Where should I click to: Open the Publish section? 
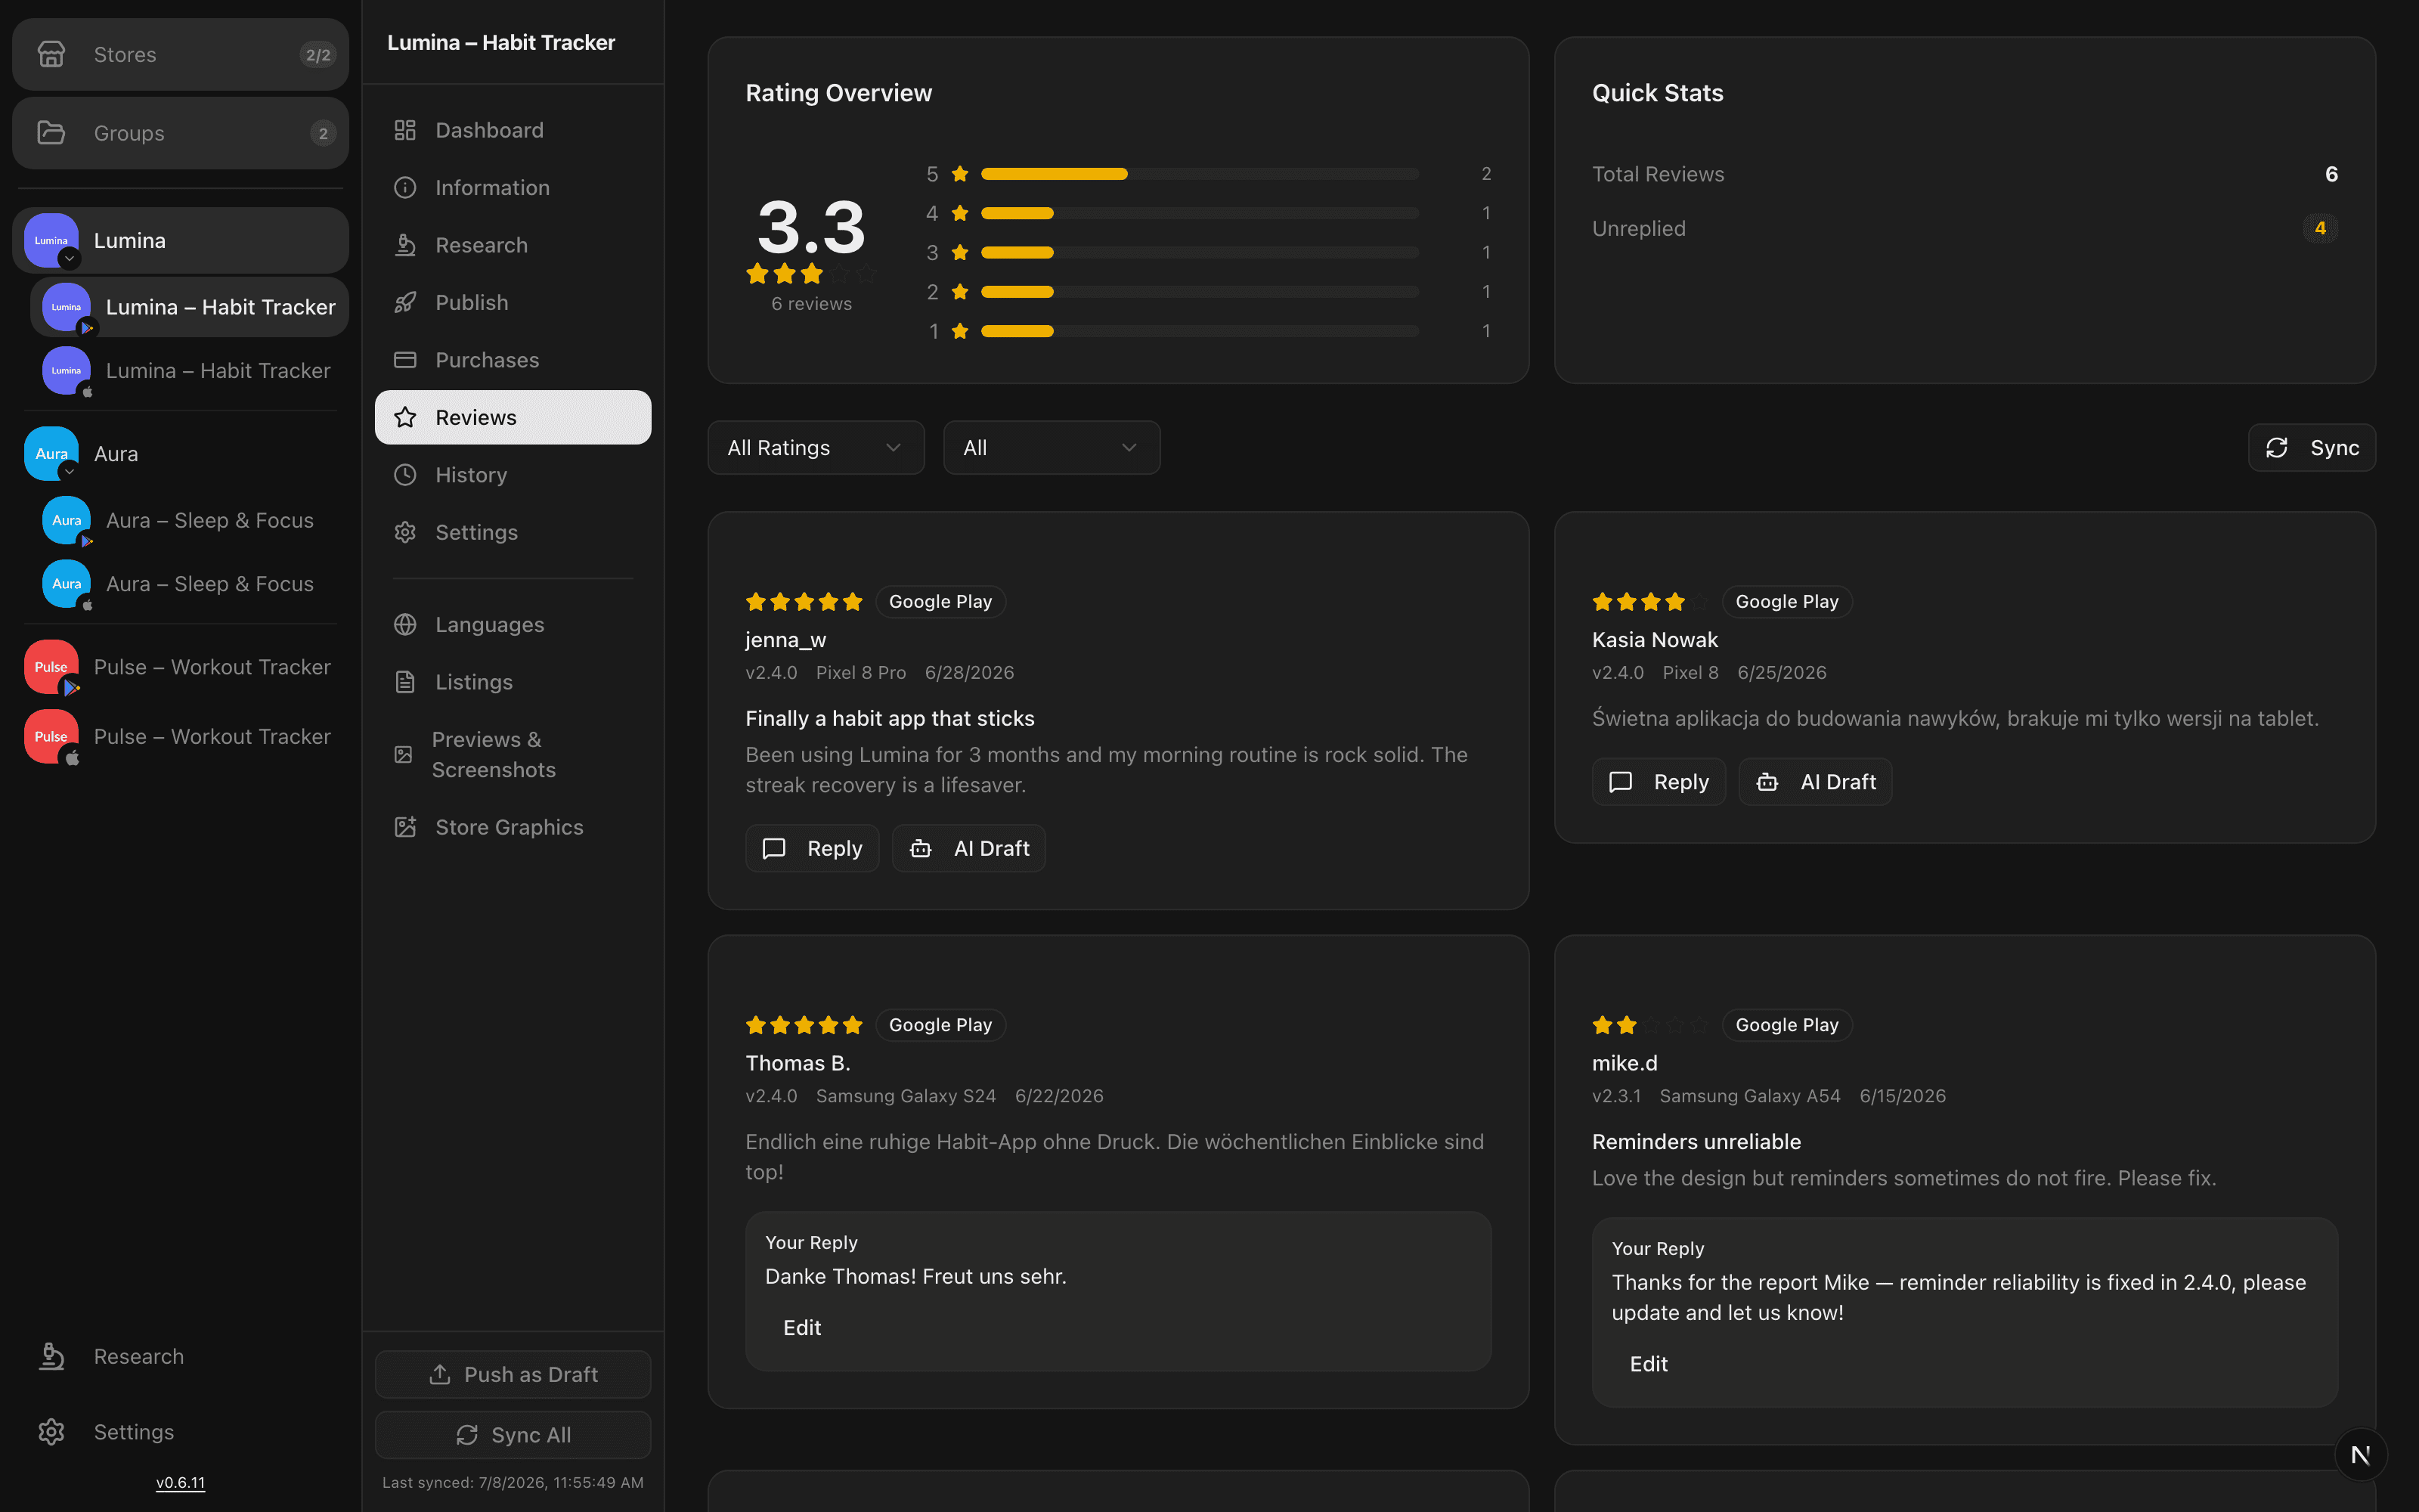click(x=513, y=302)
